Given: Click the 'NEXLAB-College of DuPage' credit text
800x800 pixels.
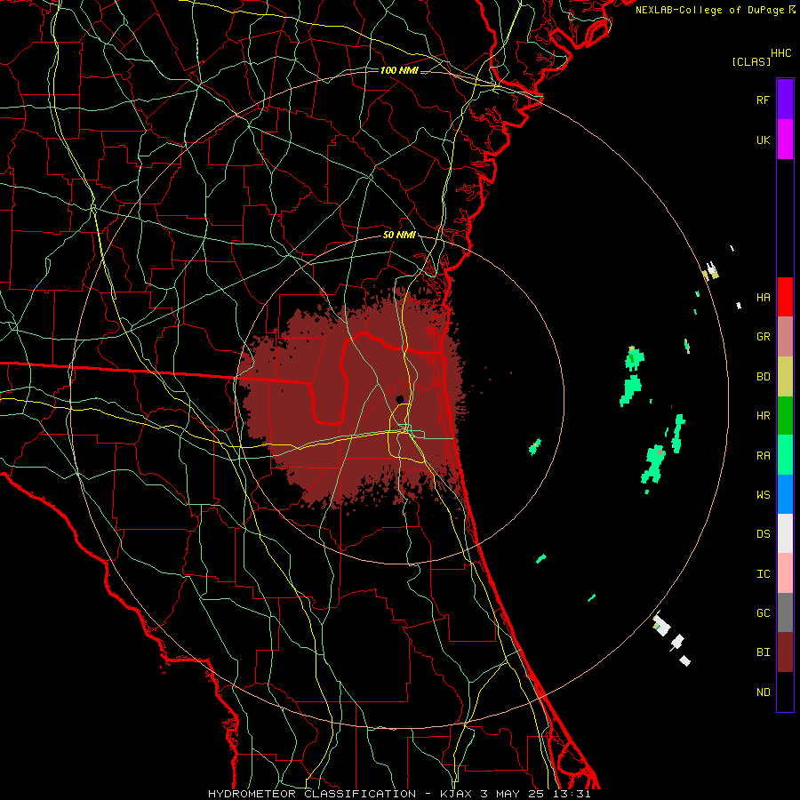Looking at the screenshot, I should click(711, 10).
